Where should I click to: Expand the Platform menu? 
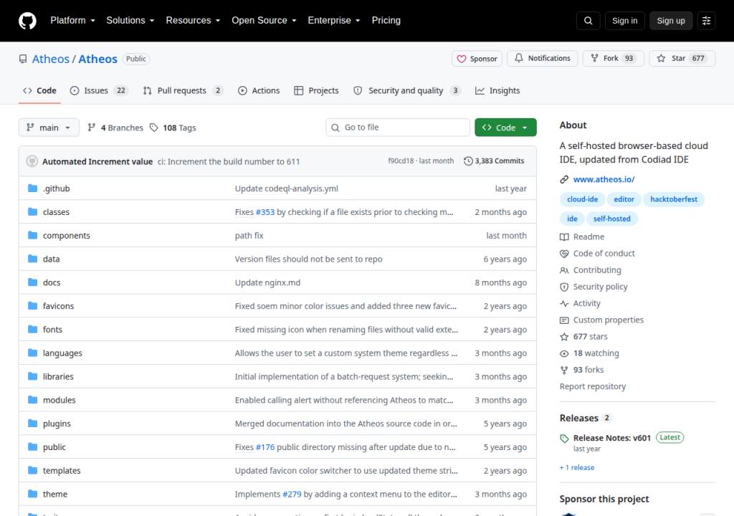point(72,21)
